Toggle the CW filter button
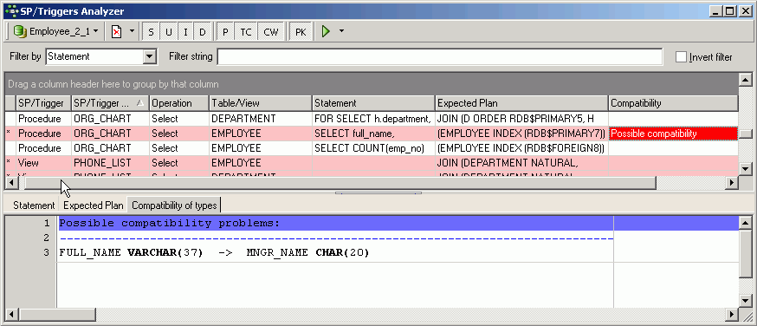This screenshot has width=757, height=326. [x=271, y=32]
